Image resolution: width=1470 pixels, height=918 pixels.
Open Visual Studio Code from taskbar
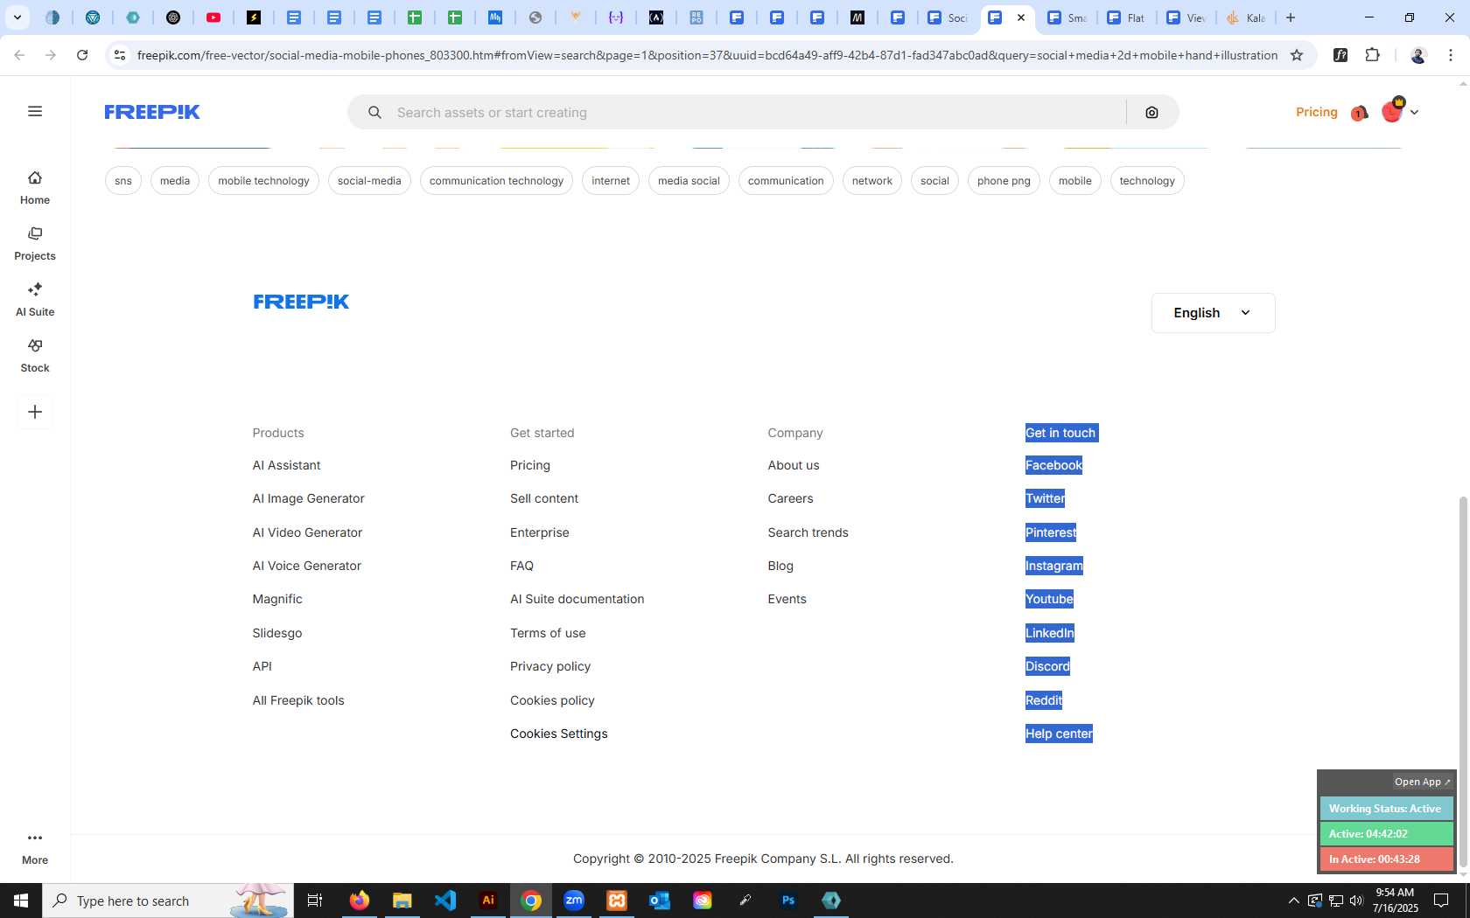click(445, 901)
